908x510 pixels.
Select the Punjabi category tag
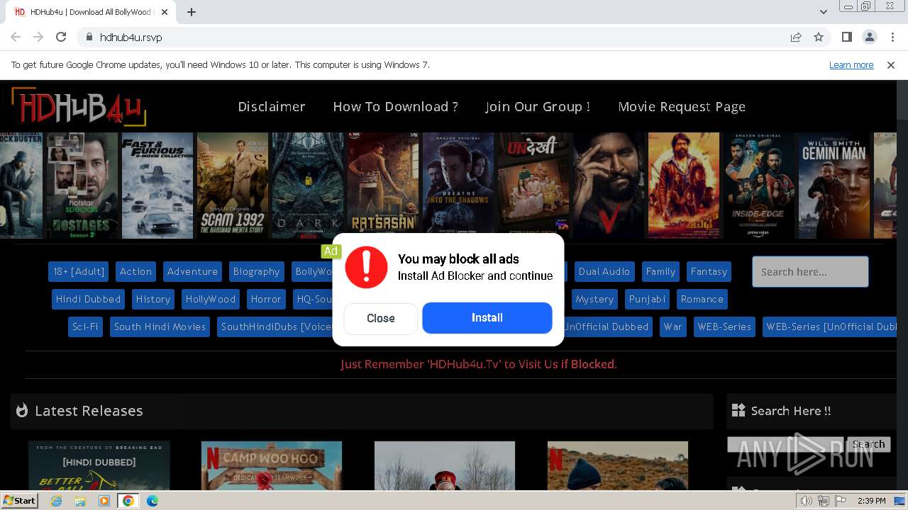point(647,299)
